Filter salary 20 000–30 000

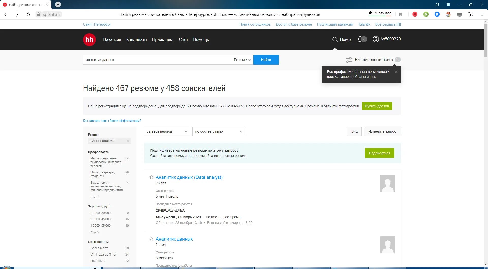[x=100, y=213]
